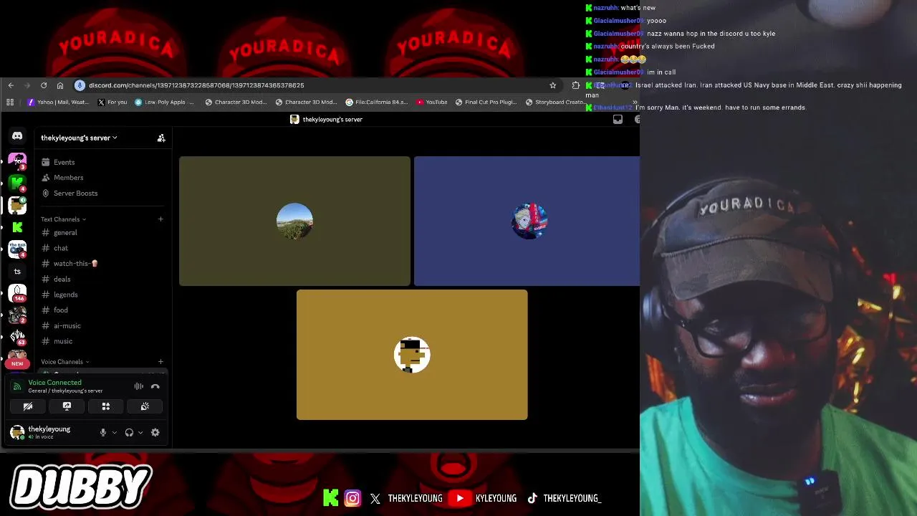Open the bright green K logo server below the current one
Image resolution: width=917 pixels, height=516 pixels.
[x=17, y=227]
